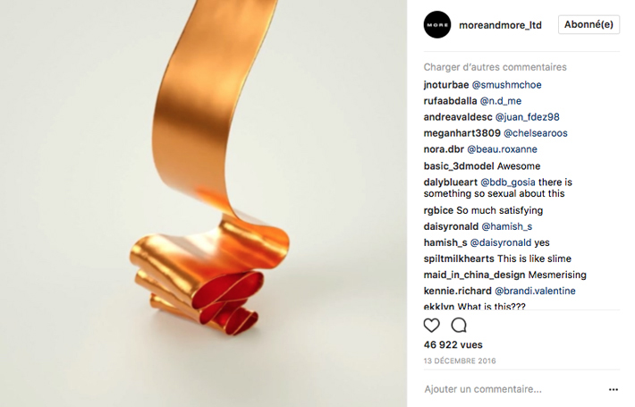The height and width of the screenshot is (407, 635).
Task: Open the three-dots more options menu
Action: point(614,390)
